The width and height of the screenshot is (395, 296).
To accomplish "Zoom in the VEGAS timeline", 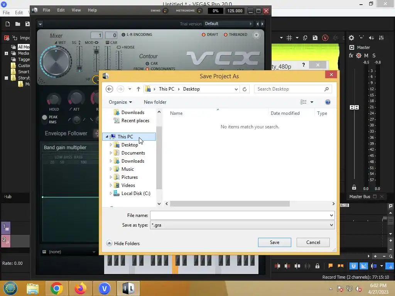I will click(x=375, y=256).
